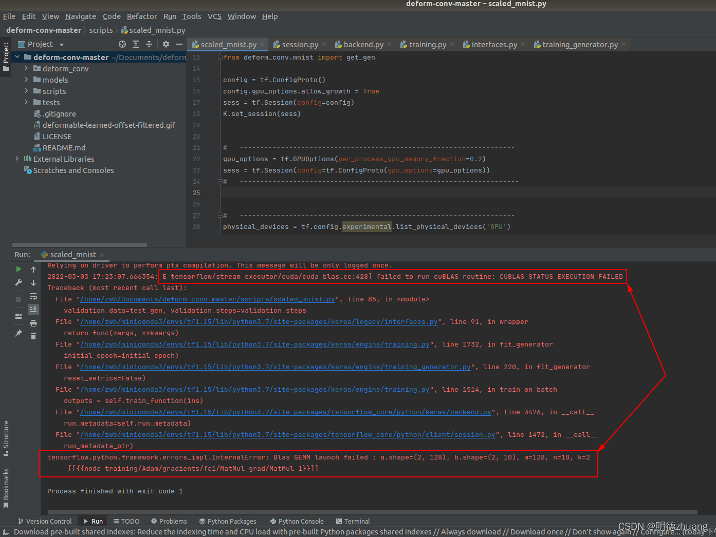The image size is (716, 537).
Task: Switch to backend.py editor tab
Action: tap(363, 45)
